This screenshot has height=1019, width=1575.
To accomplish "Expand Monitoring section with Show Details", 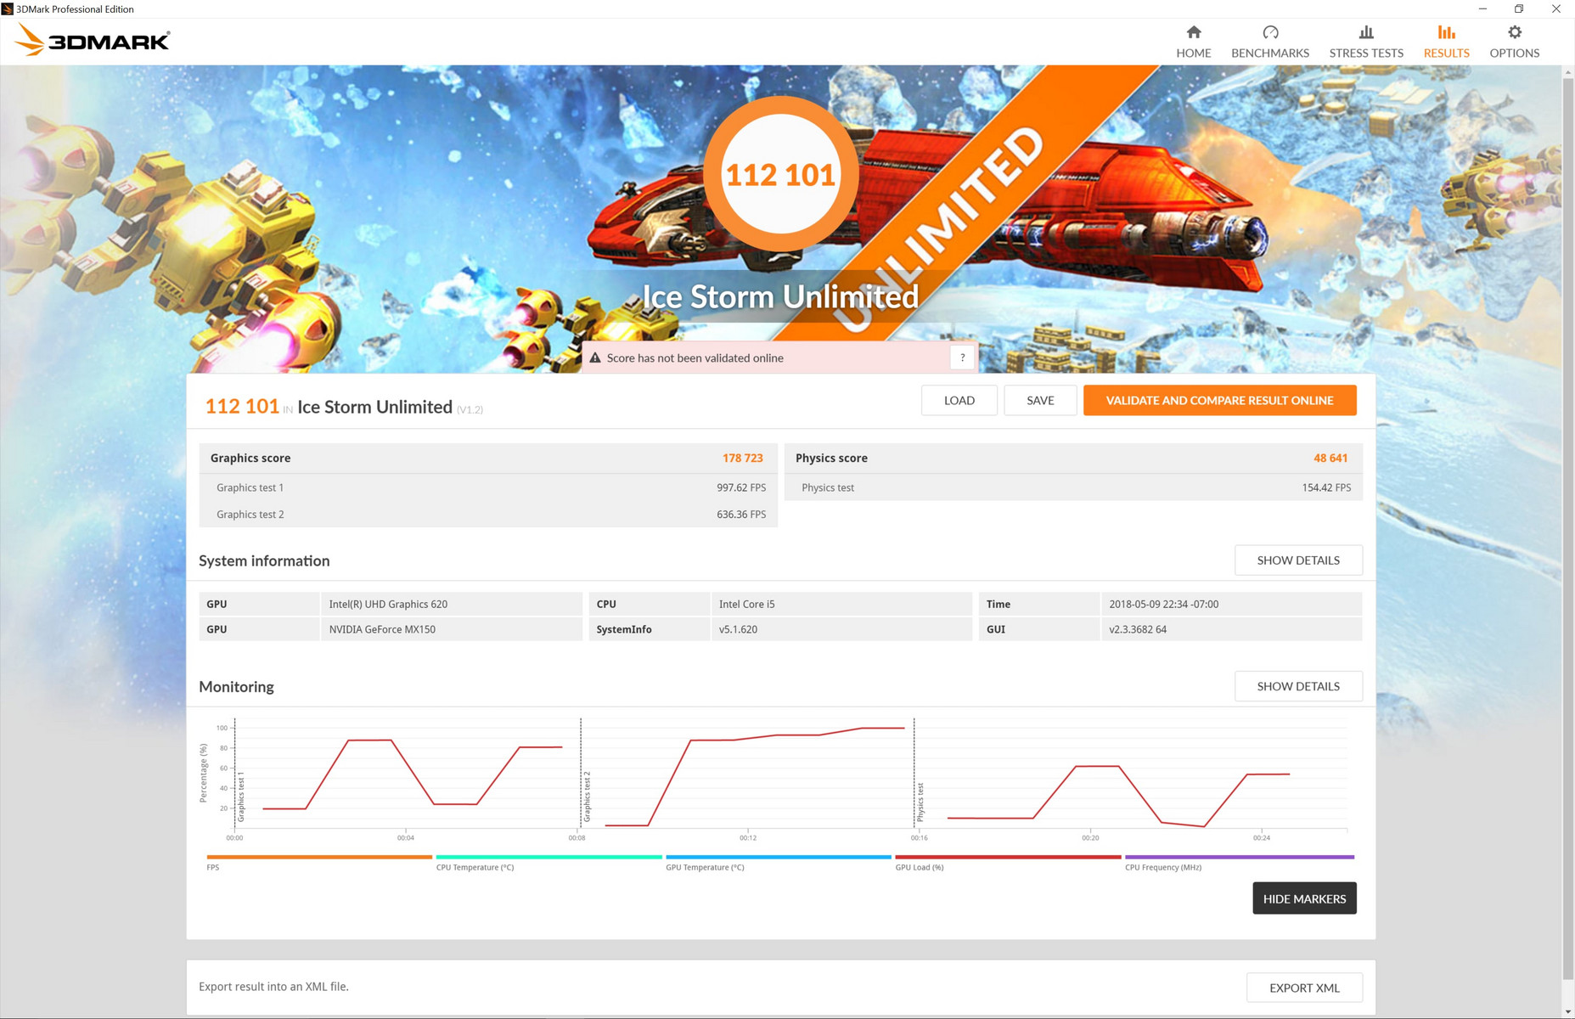I will pos(1297,686).
